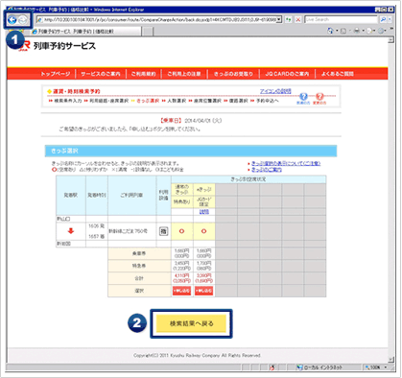Click the Feeds icon in IE command bar
Viewport: 402px width, 378px height.
[x=343, y=31]
